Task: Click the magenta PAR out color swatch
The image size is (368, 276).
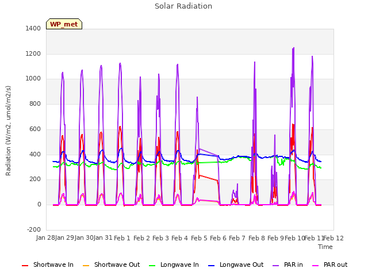Action: [x=316, y=266]
